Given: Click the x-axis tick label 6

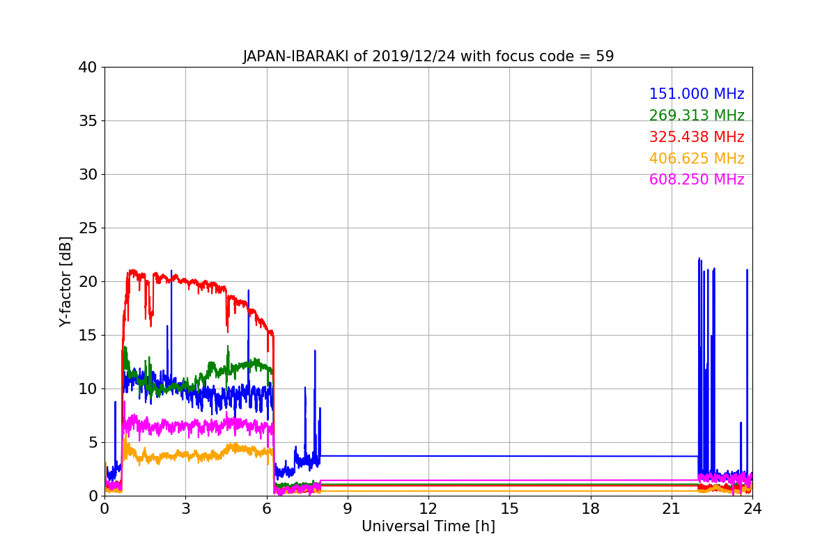Looking at the screenshot, I should coord(267,509).
